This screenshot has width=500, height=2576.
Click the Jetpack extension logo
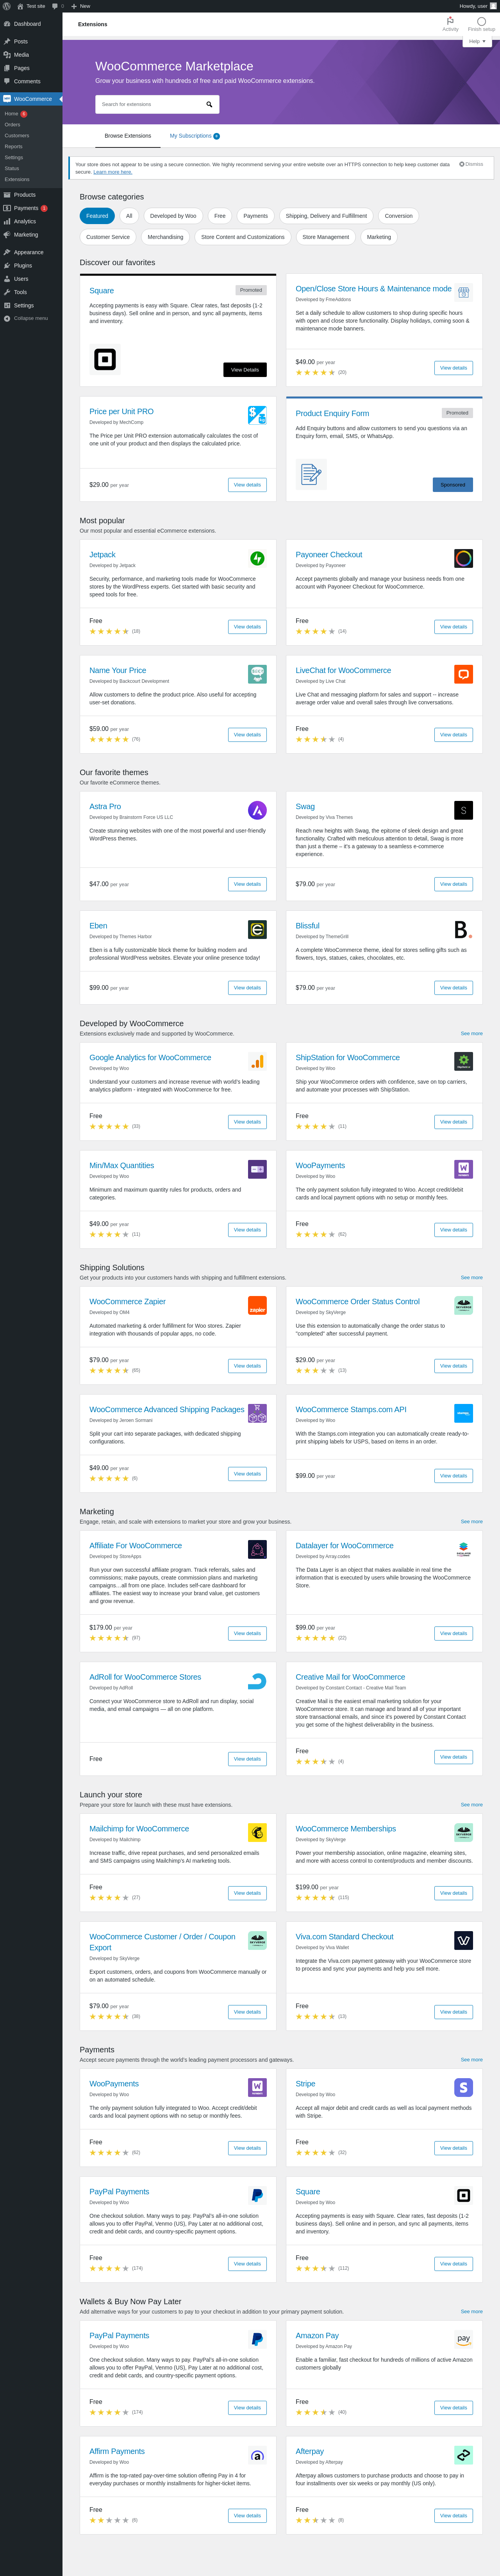click(x=257, y=559)
